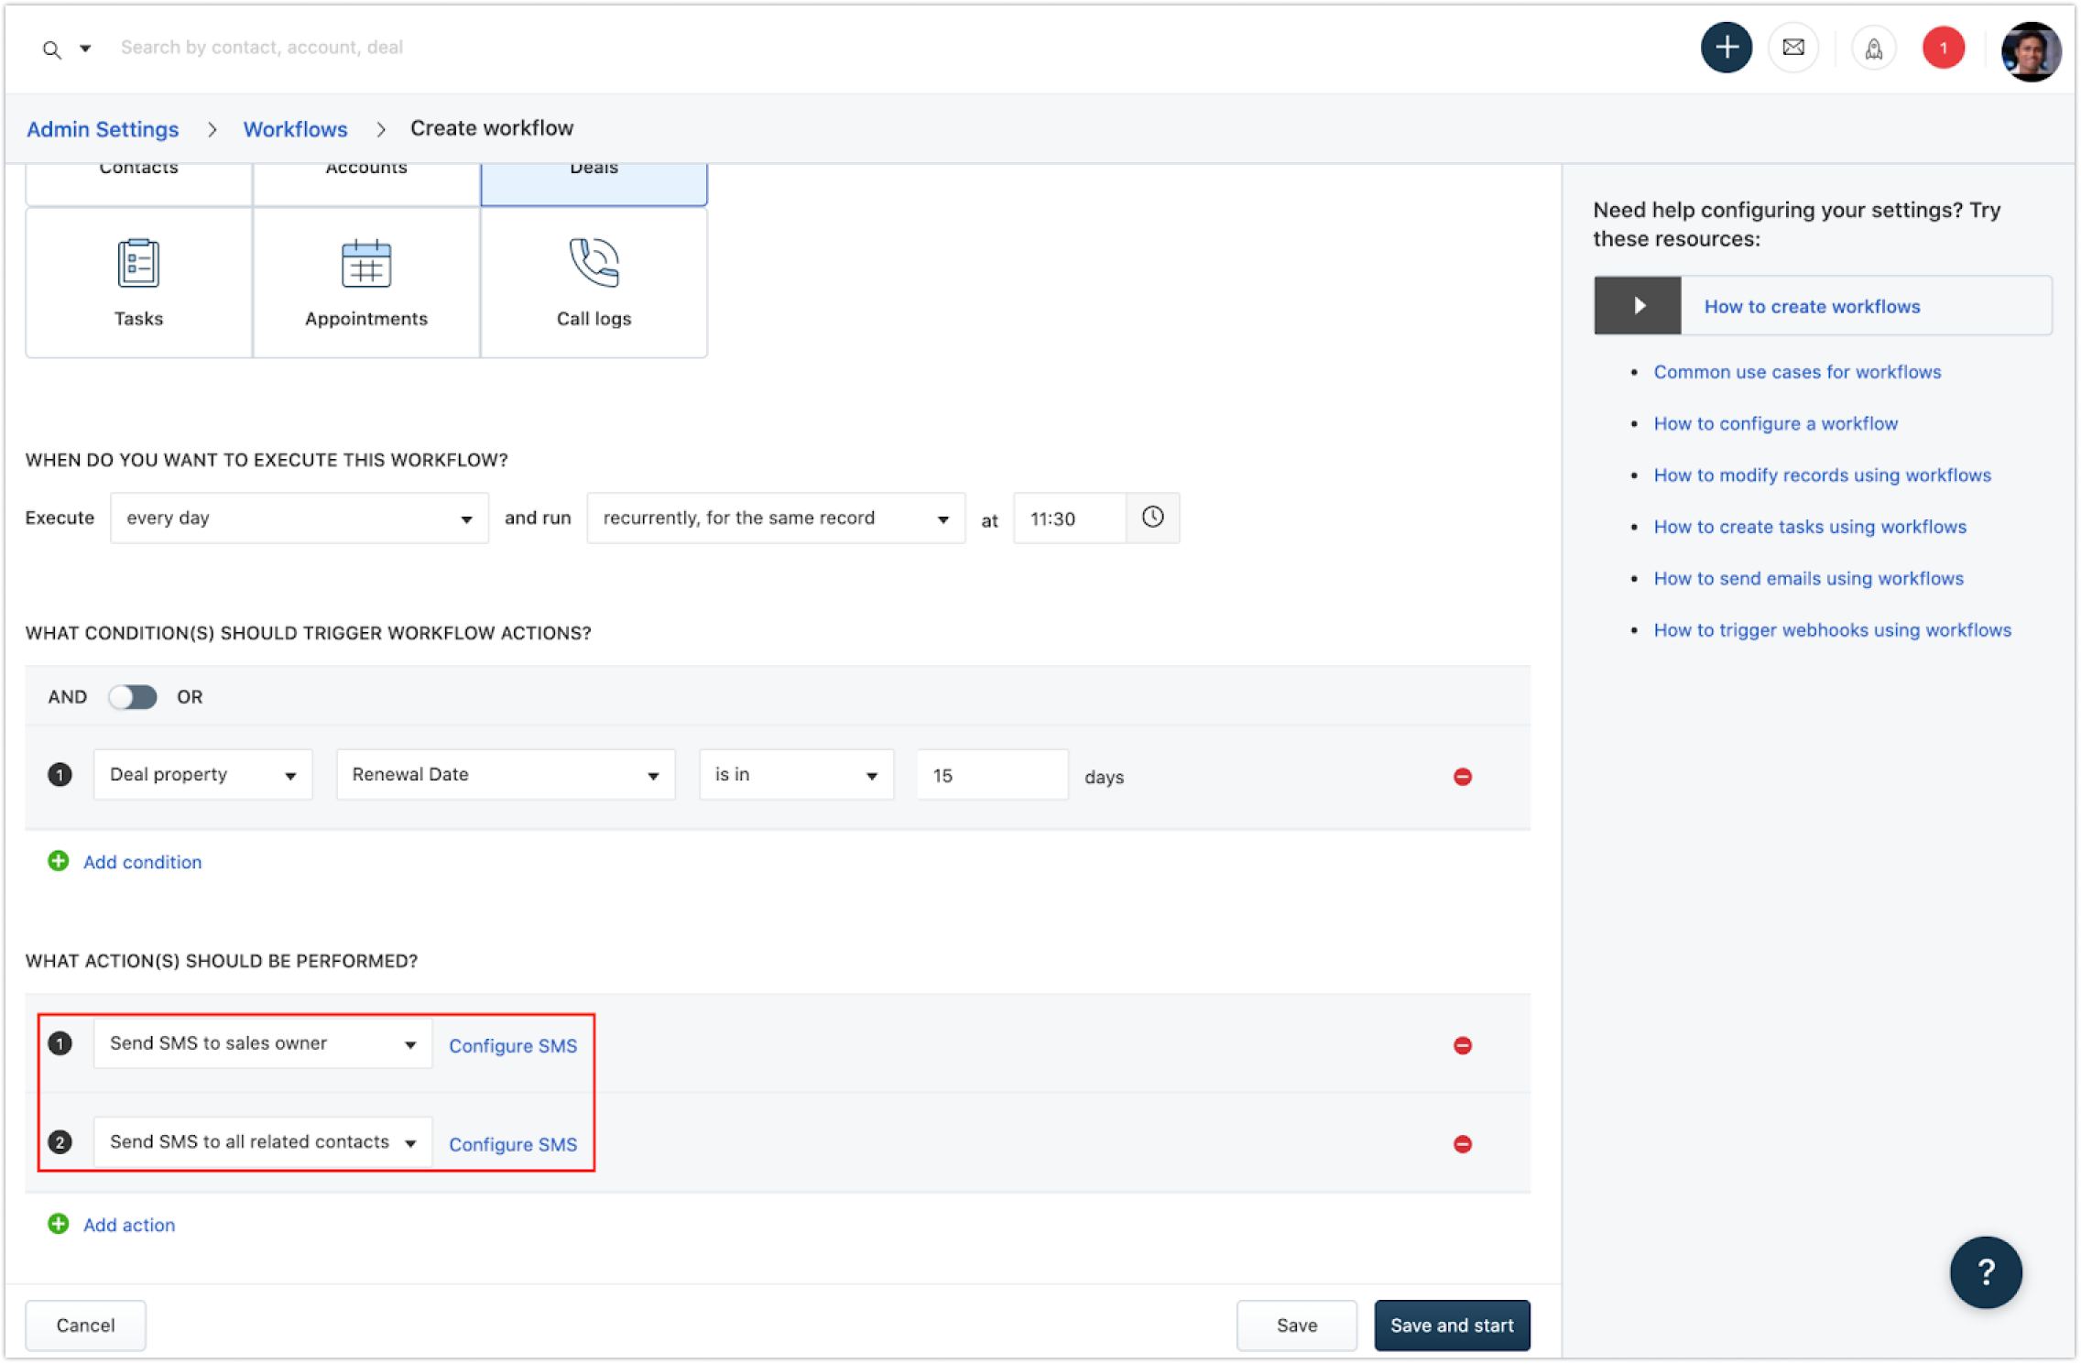
Task: Click the search magnifier icon
Action: click(52, 49)
